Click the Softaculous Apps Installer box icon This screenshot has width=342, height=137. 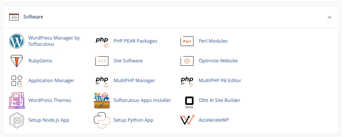tap(102, 101)
